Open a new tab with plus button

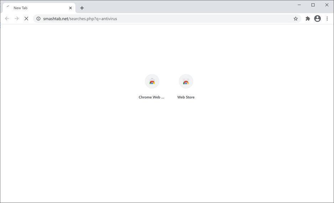tap(82, 8)
